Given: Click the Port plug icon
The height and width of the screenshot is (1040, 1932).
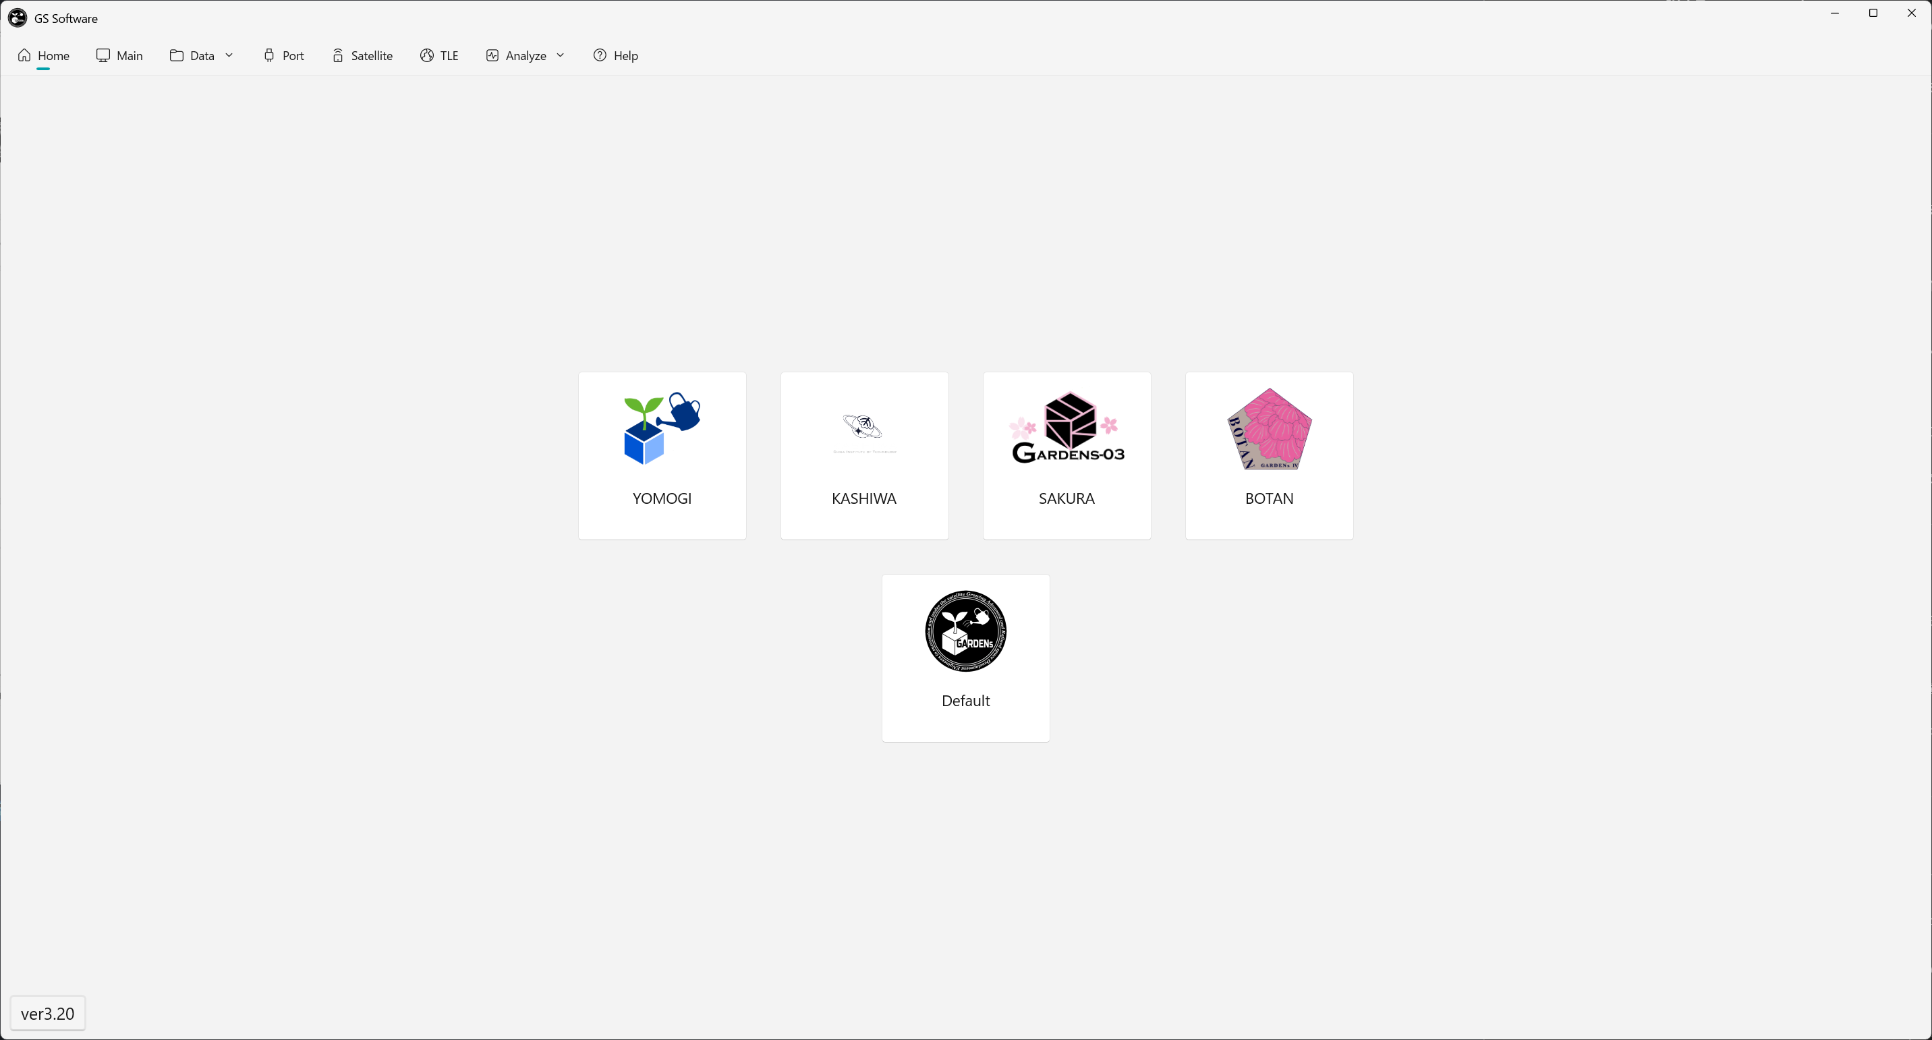Looking at the screenshot, I should (x=268, y=55).
